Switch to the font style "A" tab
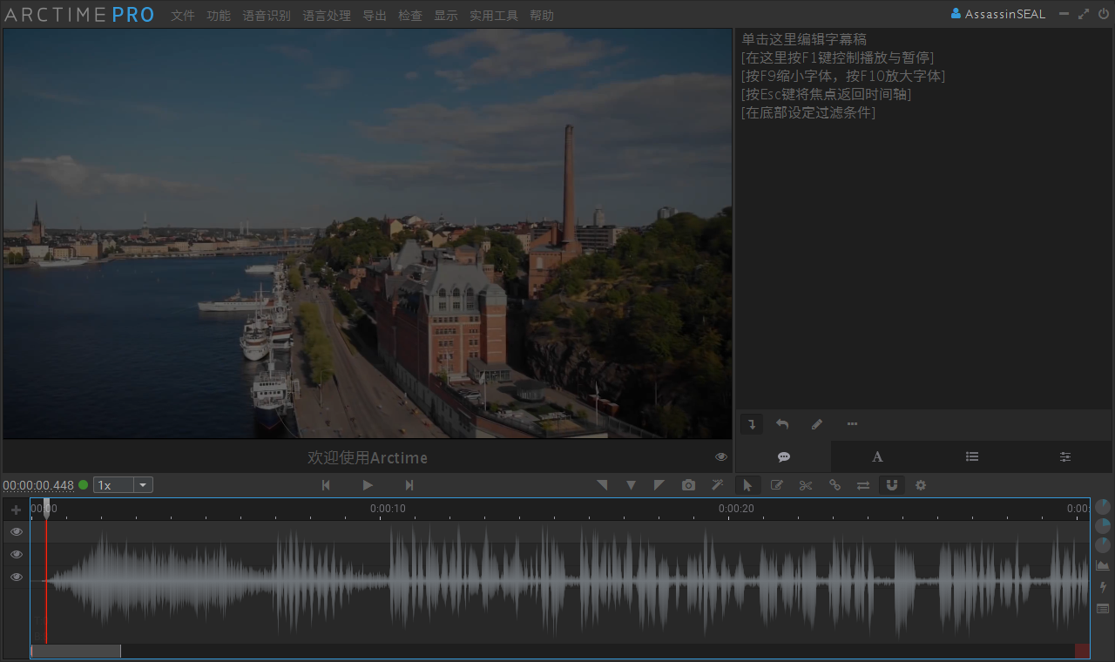The height and width of the screenshot is (662, 1115). click(877, 457)
